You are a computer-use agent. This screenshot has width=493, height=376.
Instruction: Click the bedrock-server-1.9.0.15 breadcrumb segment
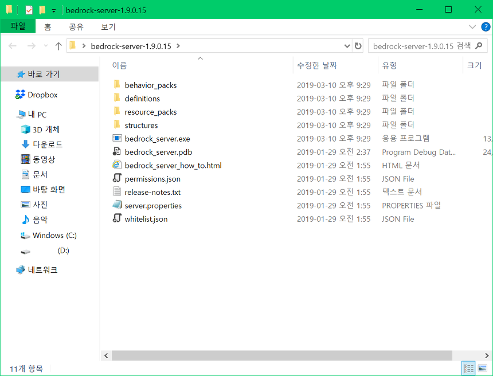click(x=131, y=46)
